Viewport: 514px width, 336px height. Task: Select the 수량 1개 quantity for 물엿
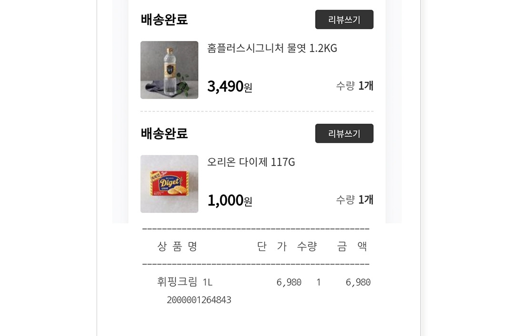click(x=354, y=86)
